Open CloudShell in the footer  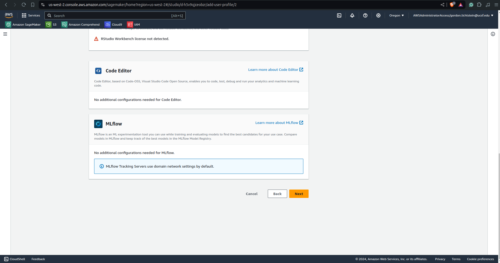pos(15,259)
